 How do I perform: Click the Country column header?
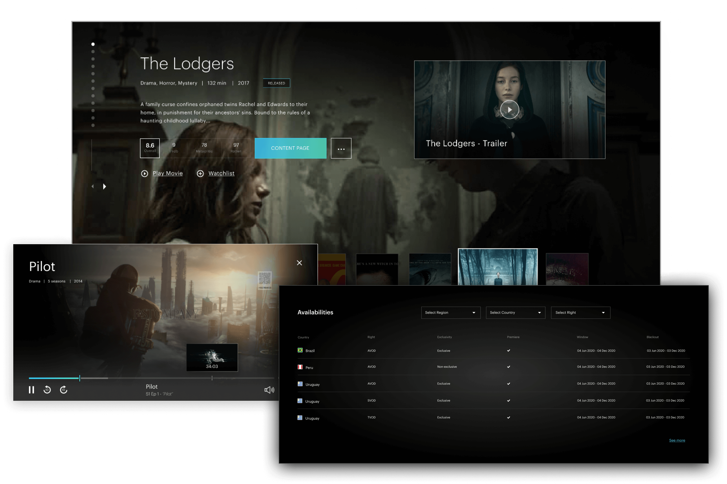[303, 337]
